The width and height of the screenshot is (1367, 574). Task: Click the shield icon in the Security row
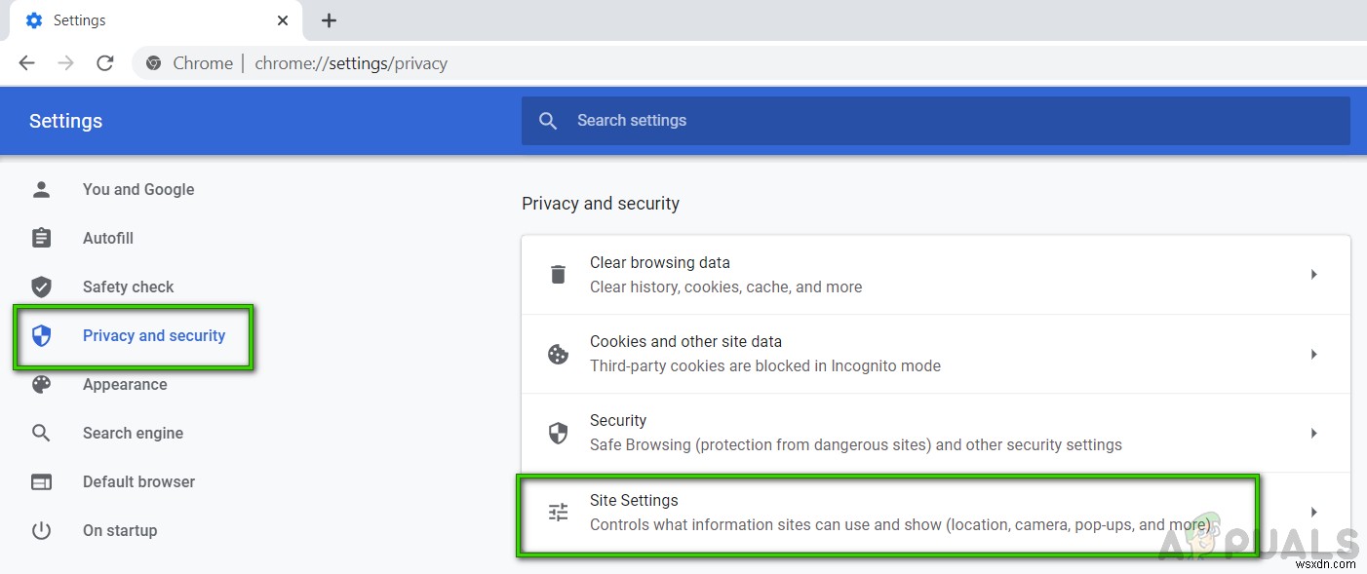pyautogui.click(x=558, y=433)
